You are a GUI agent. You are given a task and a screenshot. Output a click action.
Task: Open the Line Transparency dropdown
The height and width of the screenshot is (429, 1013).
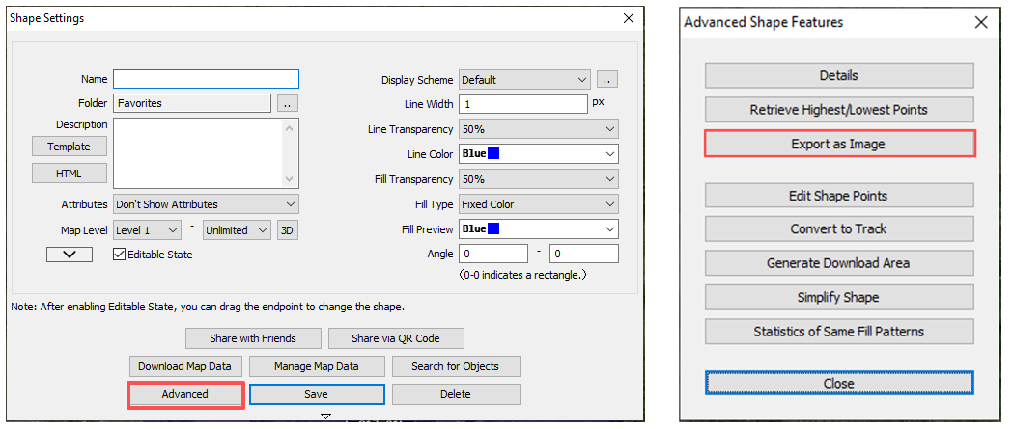(539, 129)
